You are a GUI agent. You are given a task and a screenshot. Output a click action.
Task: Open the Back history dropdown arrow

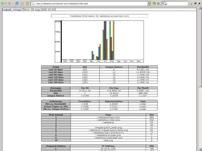(6, 3)
